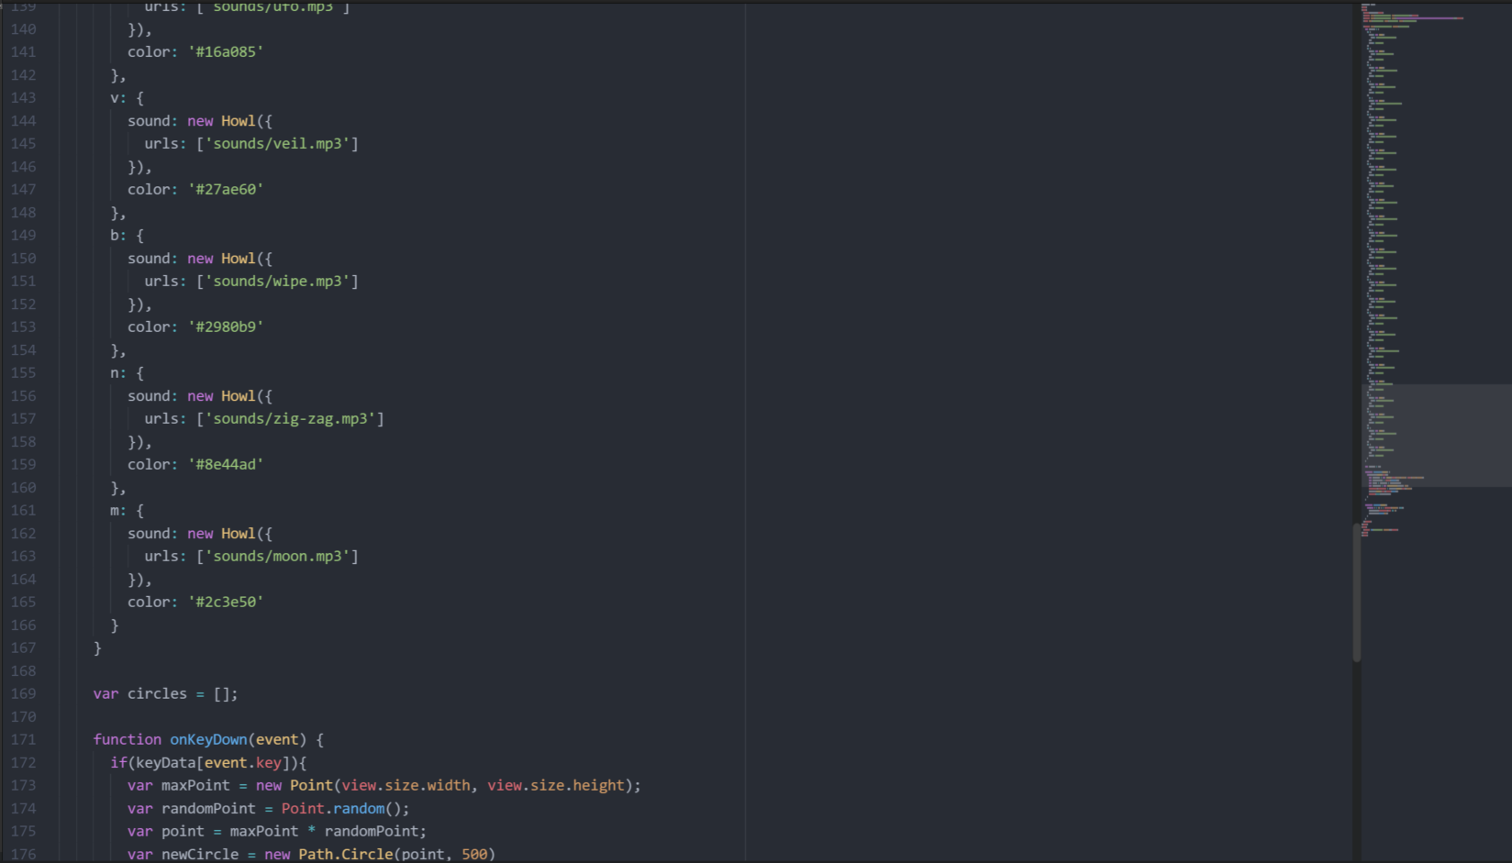This screenshot has width=1512, height=863.
Task: Click the '#8e44ad' color value
Action: click(x=226, y=465)
